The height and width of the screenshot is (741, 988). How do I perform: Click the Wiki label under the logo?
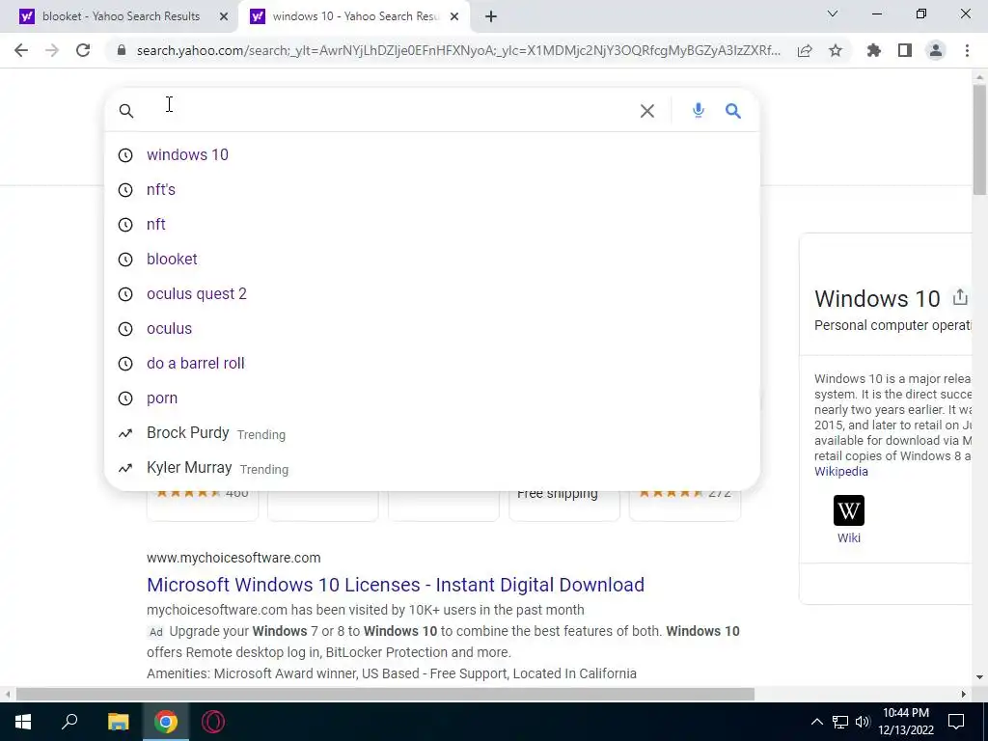click(x=849, y=537)
